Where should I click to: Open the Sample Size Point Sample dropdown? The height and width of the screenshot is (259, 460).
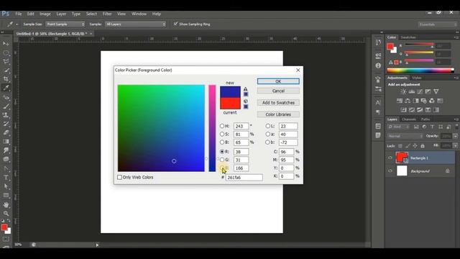click(65, 24)
